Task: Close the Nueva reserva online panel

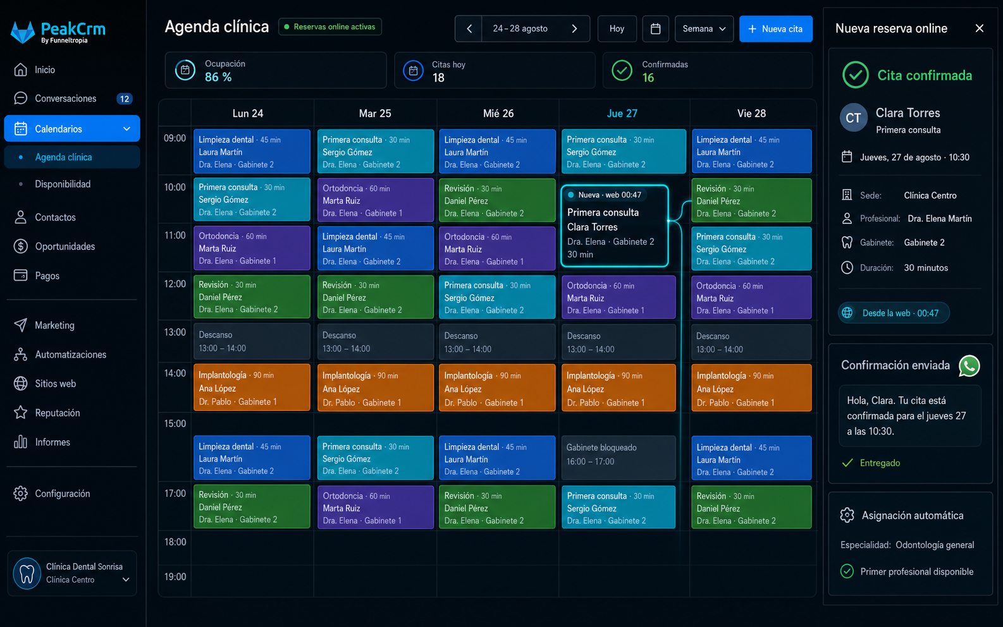Action: [x=980, y=28]
